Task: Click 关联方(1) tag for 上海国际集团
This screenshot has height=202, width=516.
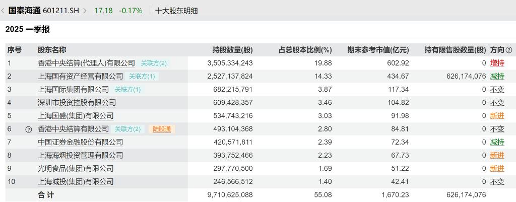Action: [x=127, y=90]
